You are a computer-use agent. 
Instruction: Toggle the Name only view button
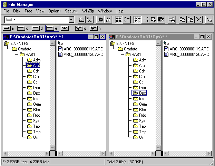click(119, 20)
